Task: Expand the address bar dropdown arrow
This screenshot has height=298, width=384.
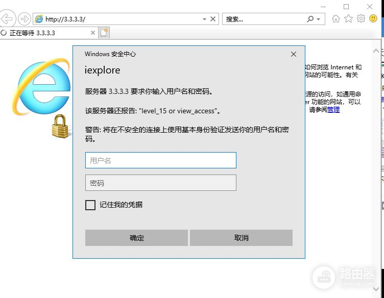Action: (x=204, y=19)
